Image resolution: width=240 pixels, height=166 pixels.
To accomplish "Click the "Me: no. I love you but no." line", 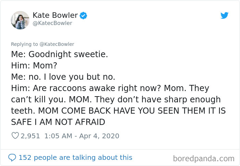I will [63, 77].
